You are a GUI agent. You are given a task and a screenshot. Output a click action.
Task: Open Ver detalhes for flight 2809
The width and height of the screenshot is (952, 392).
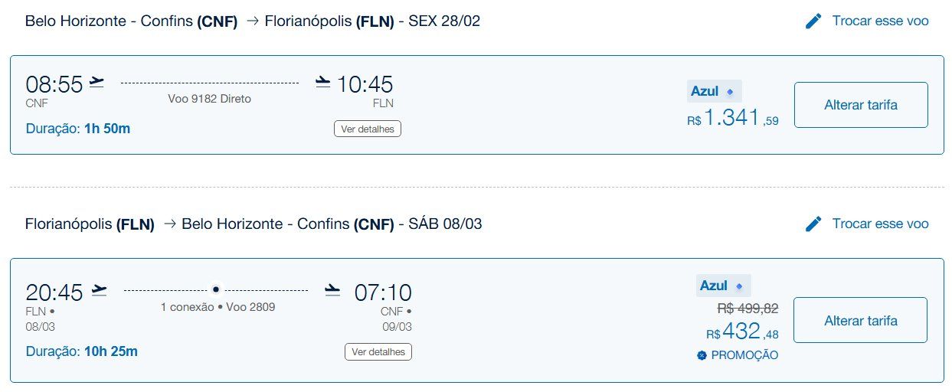coord(378,352)
